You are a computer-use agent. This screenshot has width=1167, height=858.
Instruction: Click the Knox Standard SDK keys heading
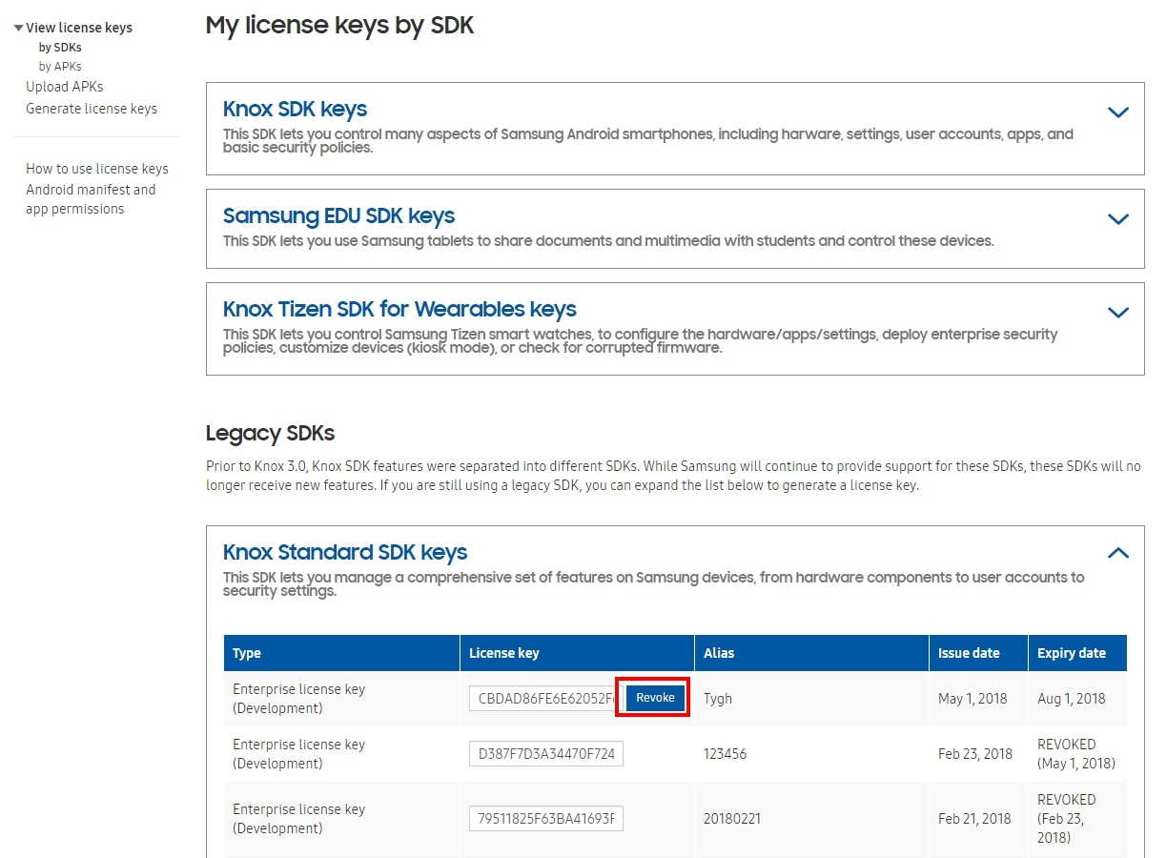[345, 553]
